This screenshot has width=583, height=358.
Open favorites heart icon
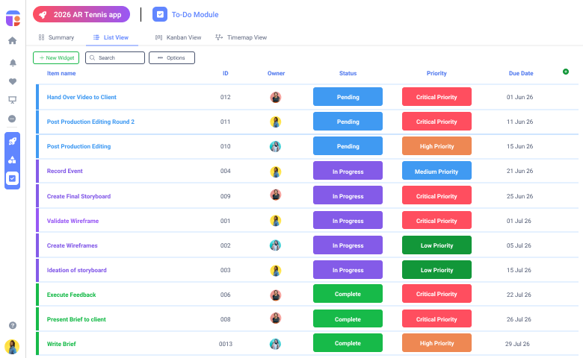pos(12,81)
